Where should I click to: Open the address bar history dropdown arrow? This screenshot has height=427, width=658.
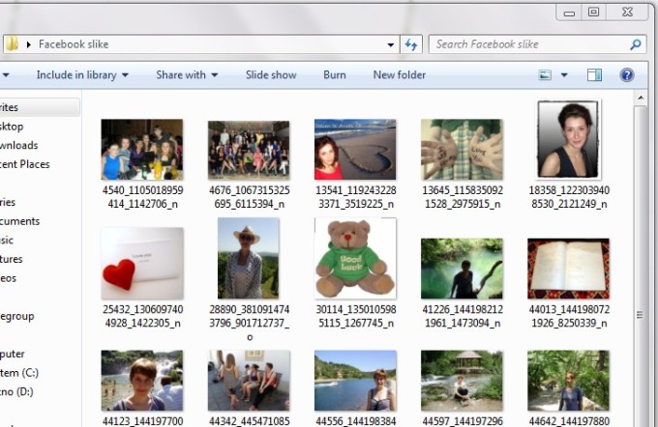[x=391, y=44]
